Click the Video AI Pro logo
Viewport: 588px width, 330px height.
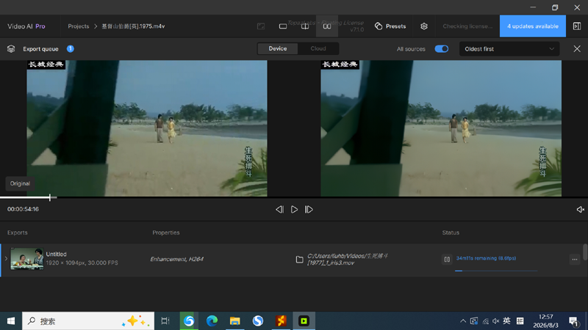tap(26, 26)
